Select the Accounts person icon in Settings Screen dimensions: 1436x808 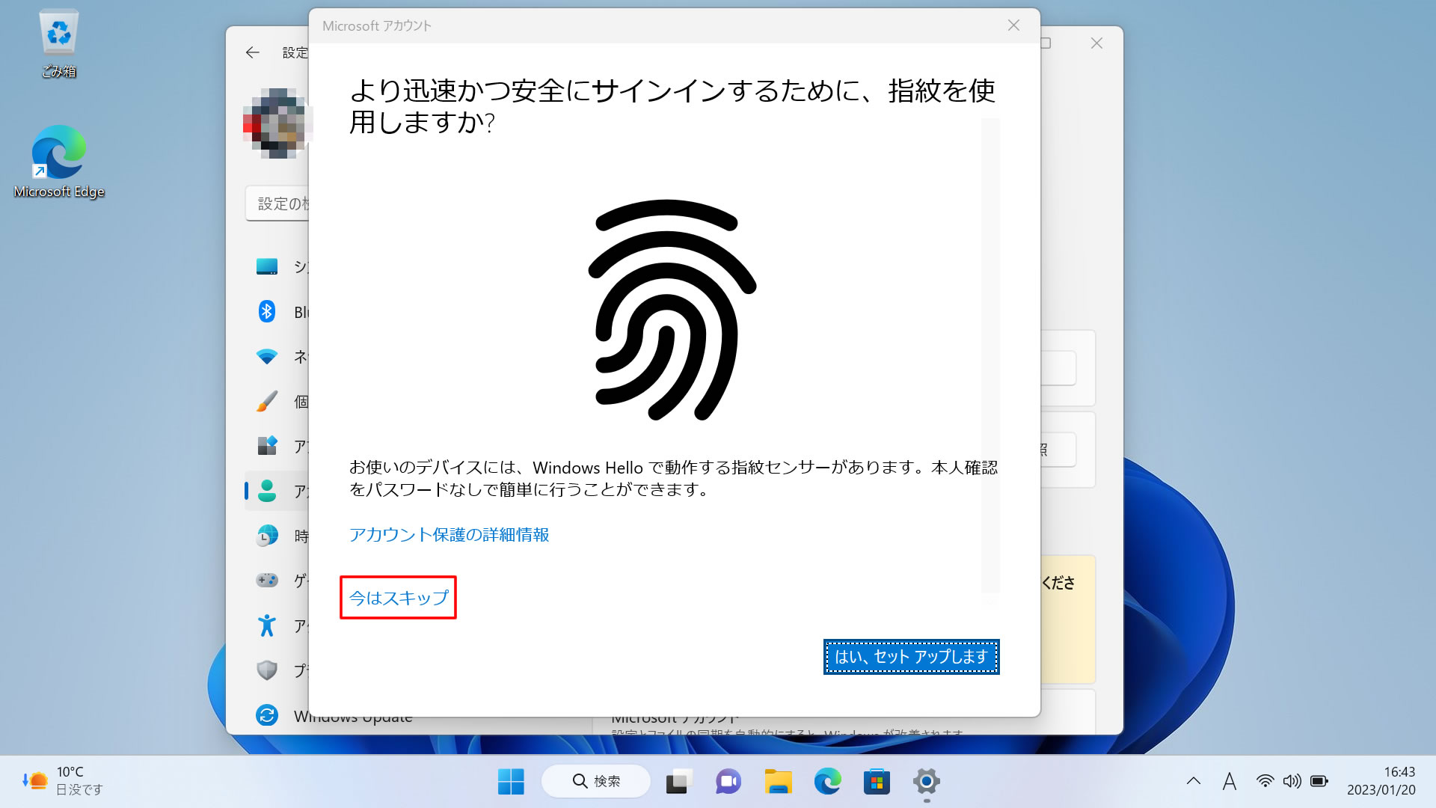(267, 491)
